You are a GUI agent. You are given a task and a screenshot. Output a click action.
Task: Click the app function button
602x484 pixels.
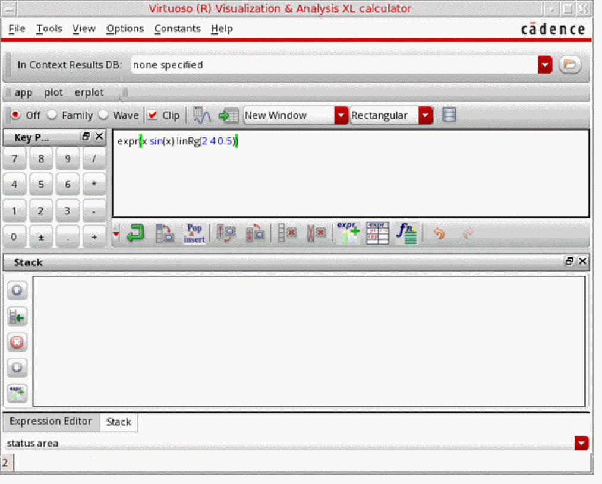point(23,93)
